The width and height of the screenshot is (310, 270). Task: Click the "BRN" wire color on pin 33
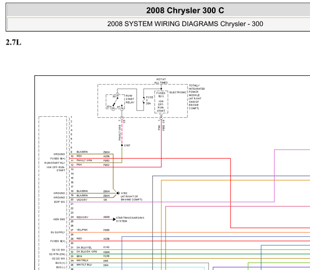[x=79, y=256]
